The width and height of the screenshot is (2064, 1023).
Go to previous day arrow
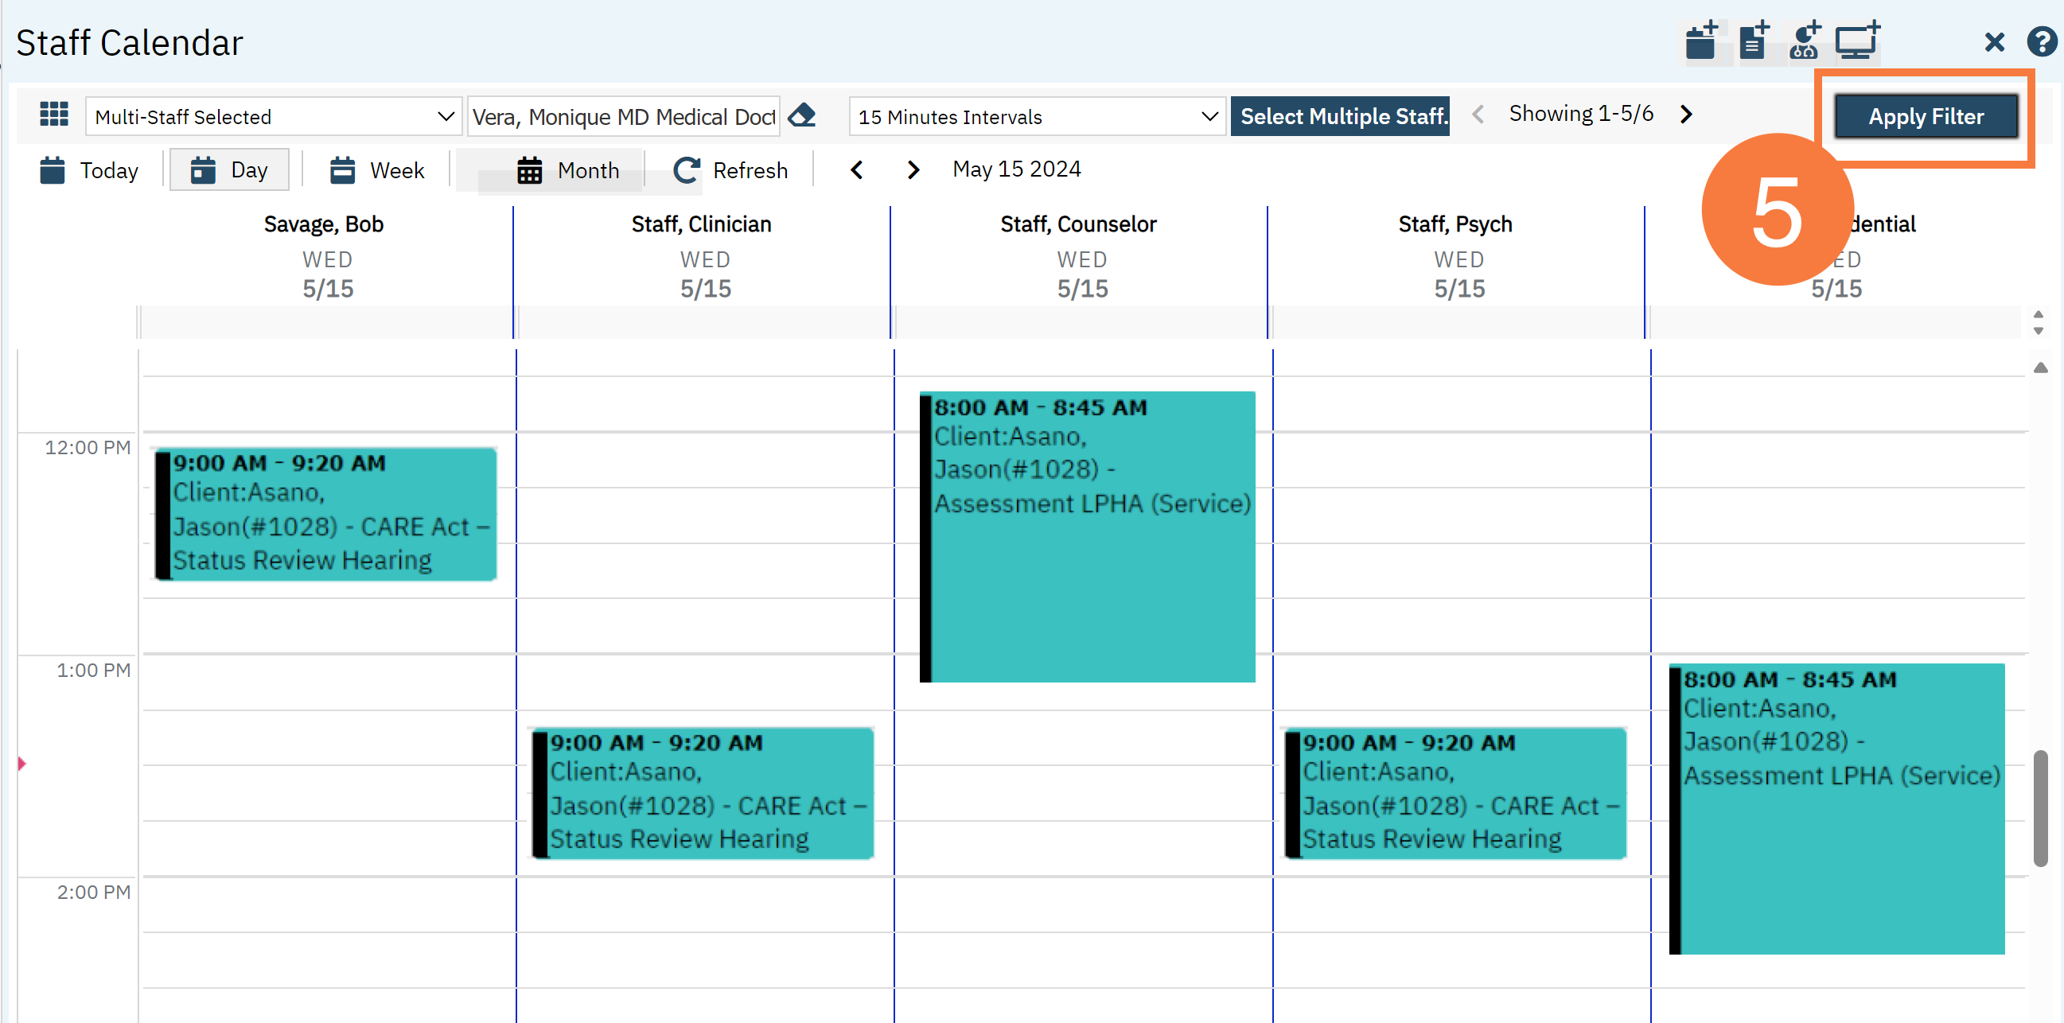click(x=856, y=169)
